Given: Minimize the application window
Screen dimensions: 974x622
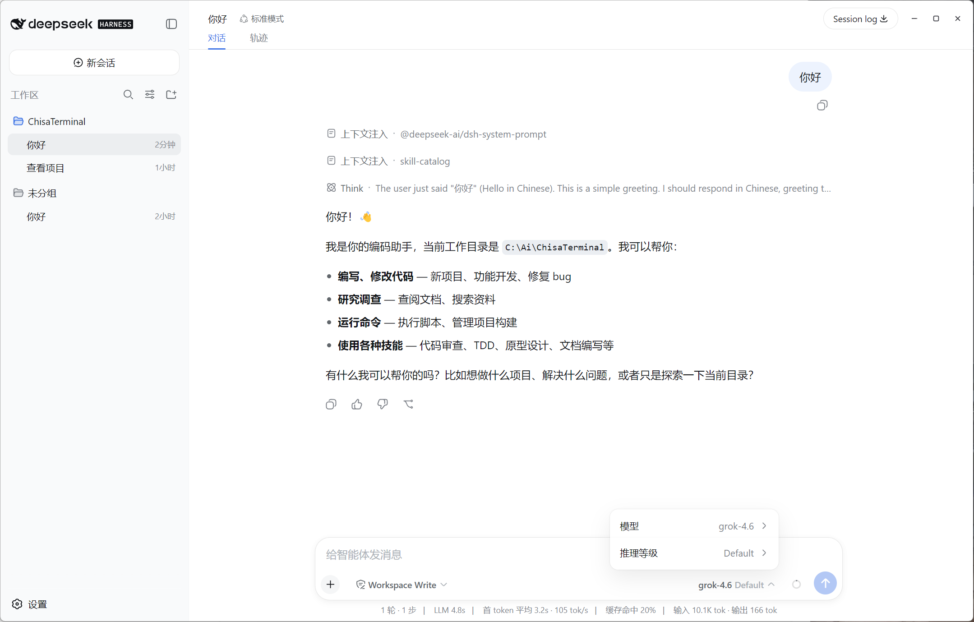Looking at the screenshot, I should point(914,18).
